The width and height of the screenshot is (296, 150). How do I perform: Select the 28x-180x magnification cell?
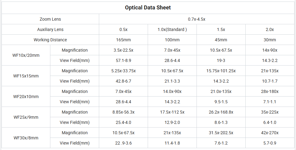269,91
